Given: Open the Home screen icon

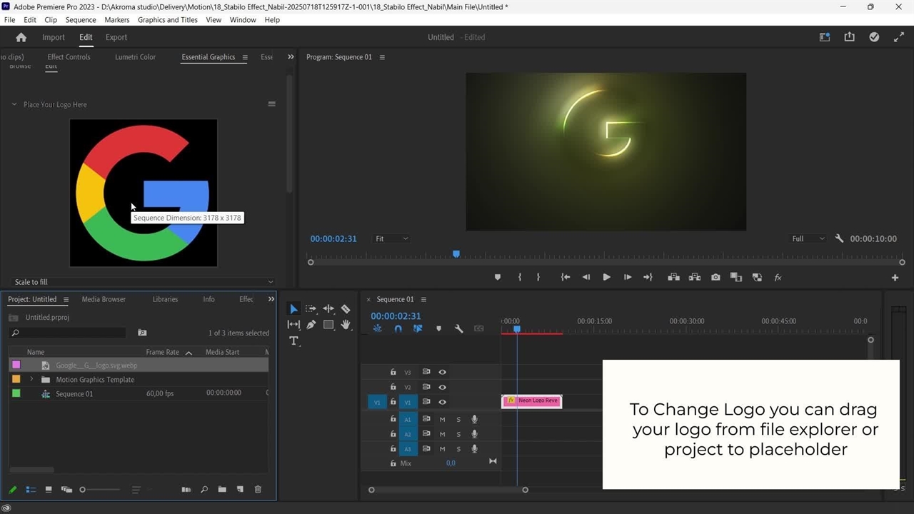Looking at the screenshot, I should [x=21, y=37].
